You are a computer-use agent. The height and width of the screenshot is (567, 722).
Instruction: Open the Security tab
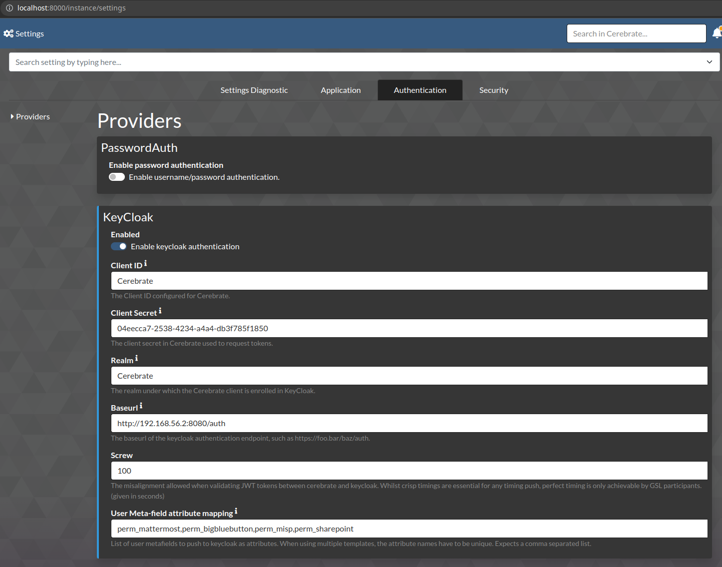pyautogui.click(x=494, y=90)
